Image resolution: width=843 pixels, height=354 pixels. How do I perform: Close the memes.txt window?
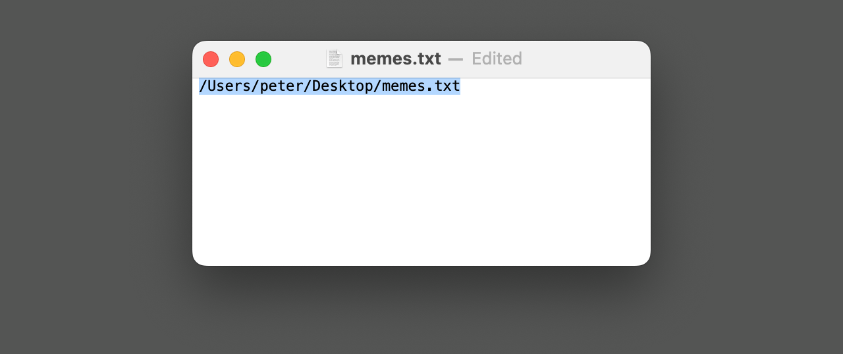click(211, 59)
